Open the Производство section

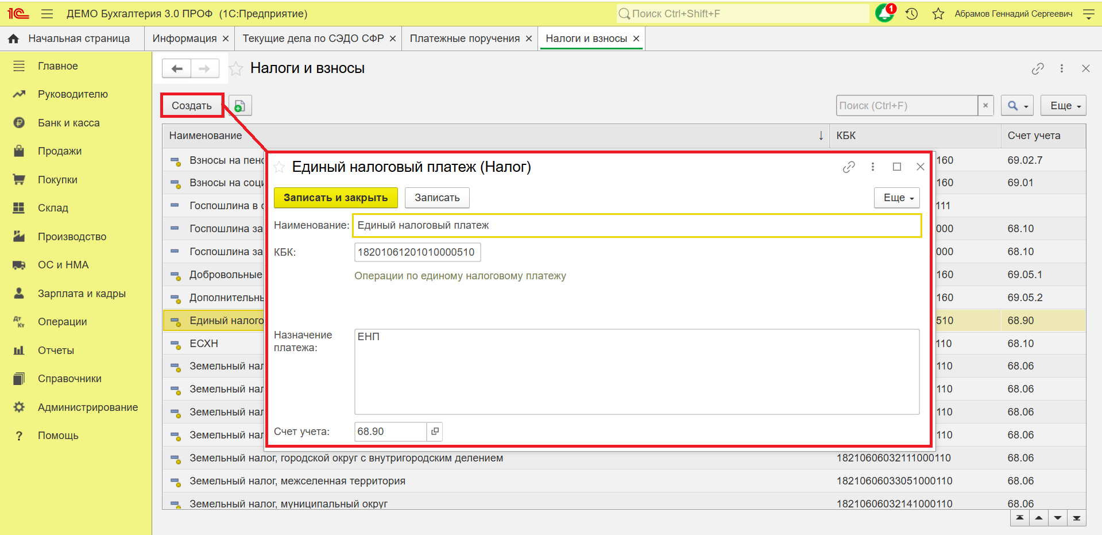[72, 237]
